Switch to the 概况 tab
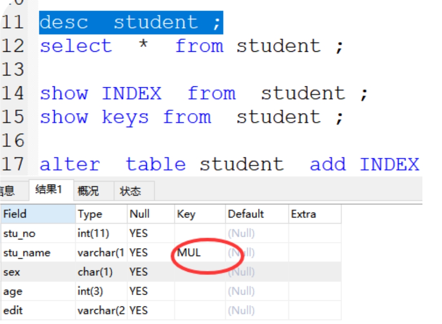The height and width of the screenshot is (324, 442). pos(94,191)
